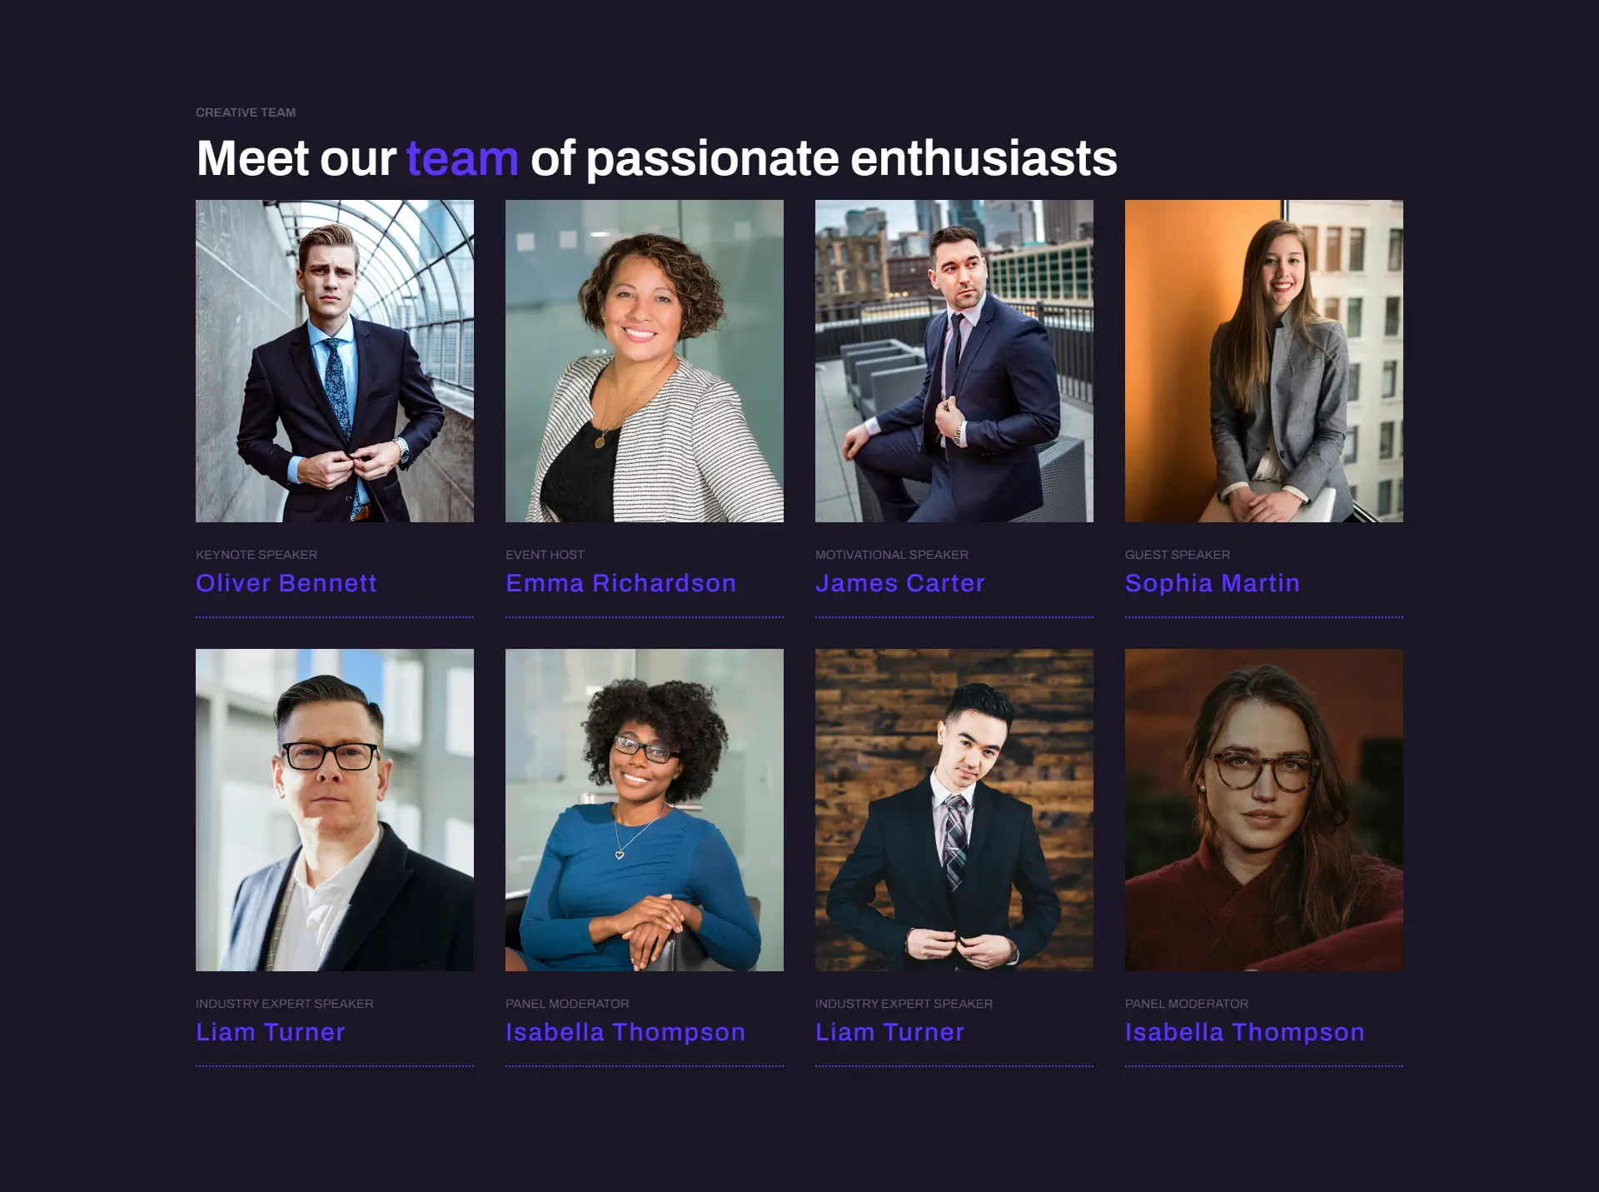Click the MOTIVATIONAL SPEAKER role label

pyautogui.click(x=891, y=555)
